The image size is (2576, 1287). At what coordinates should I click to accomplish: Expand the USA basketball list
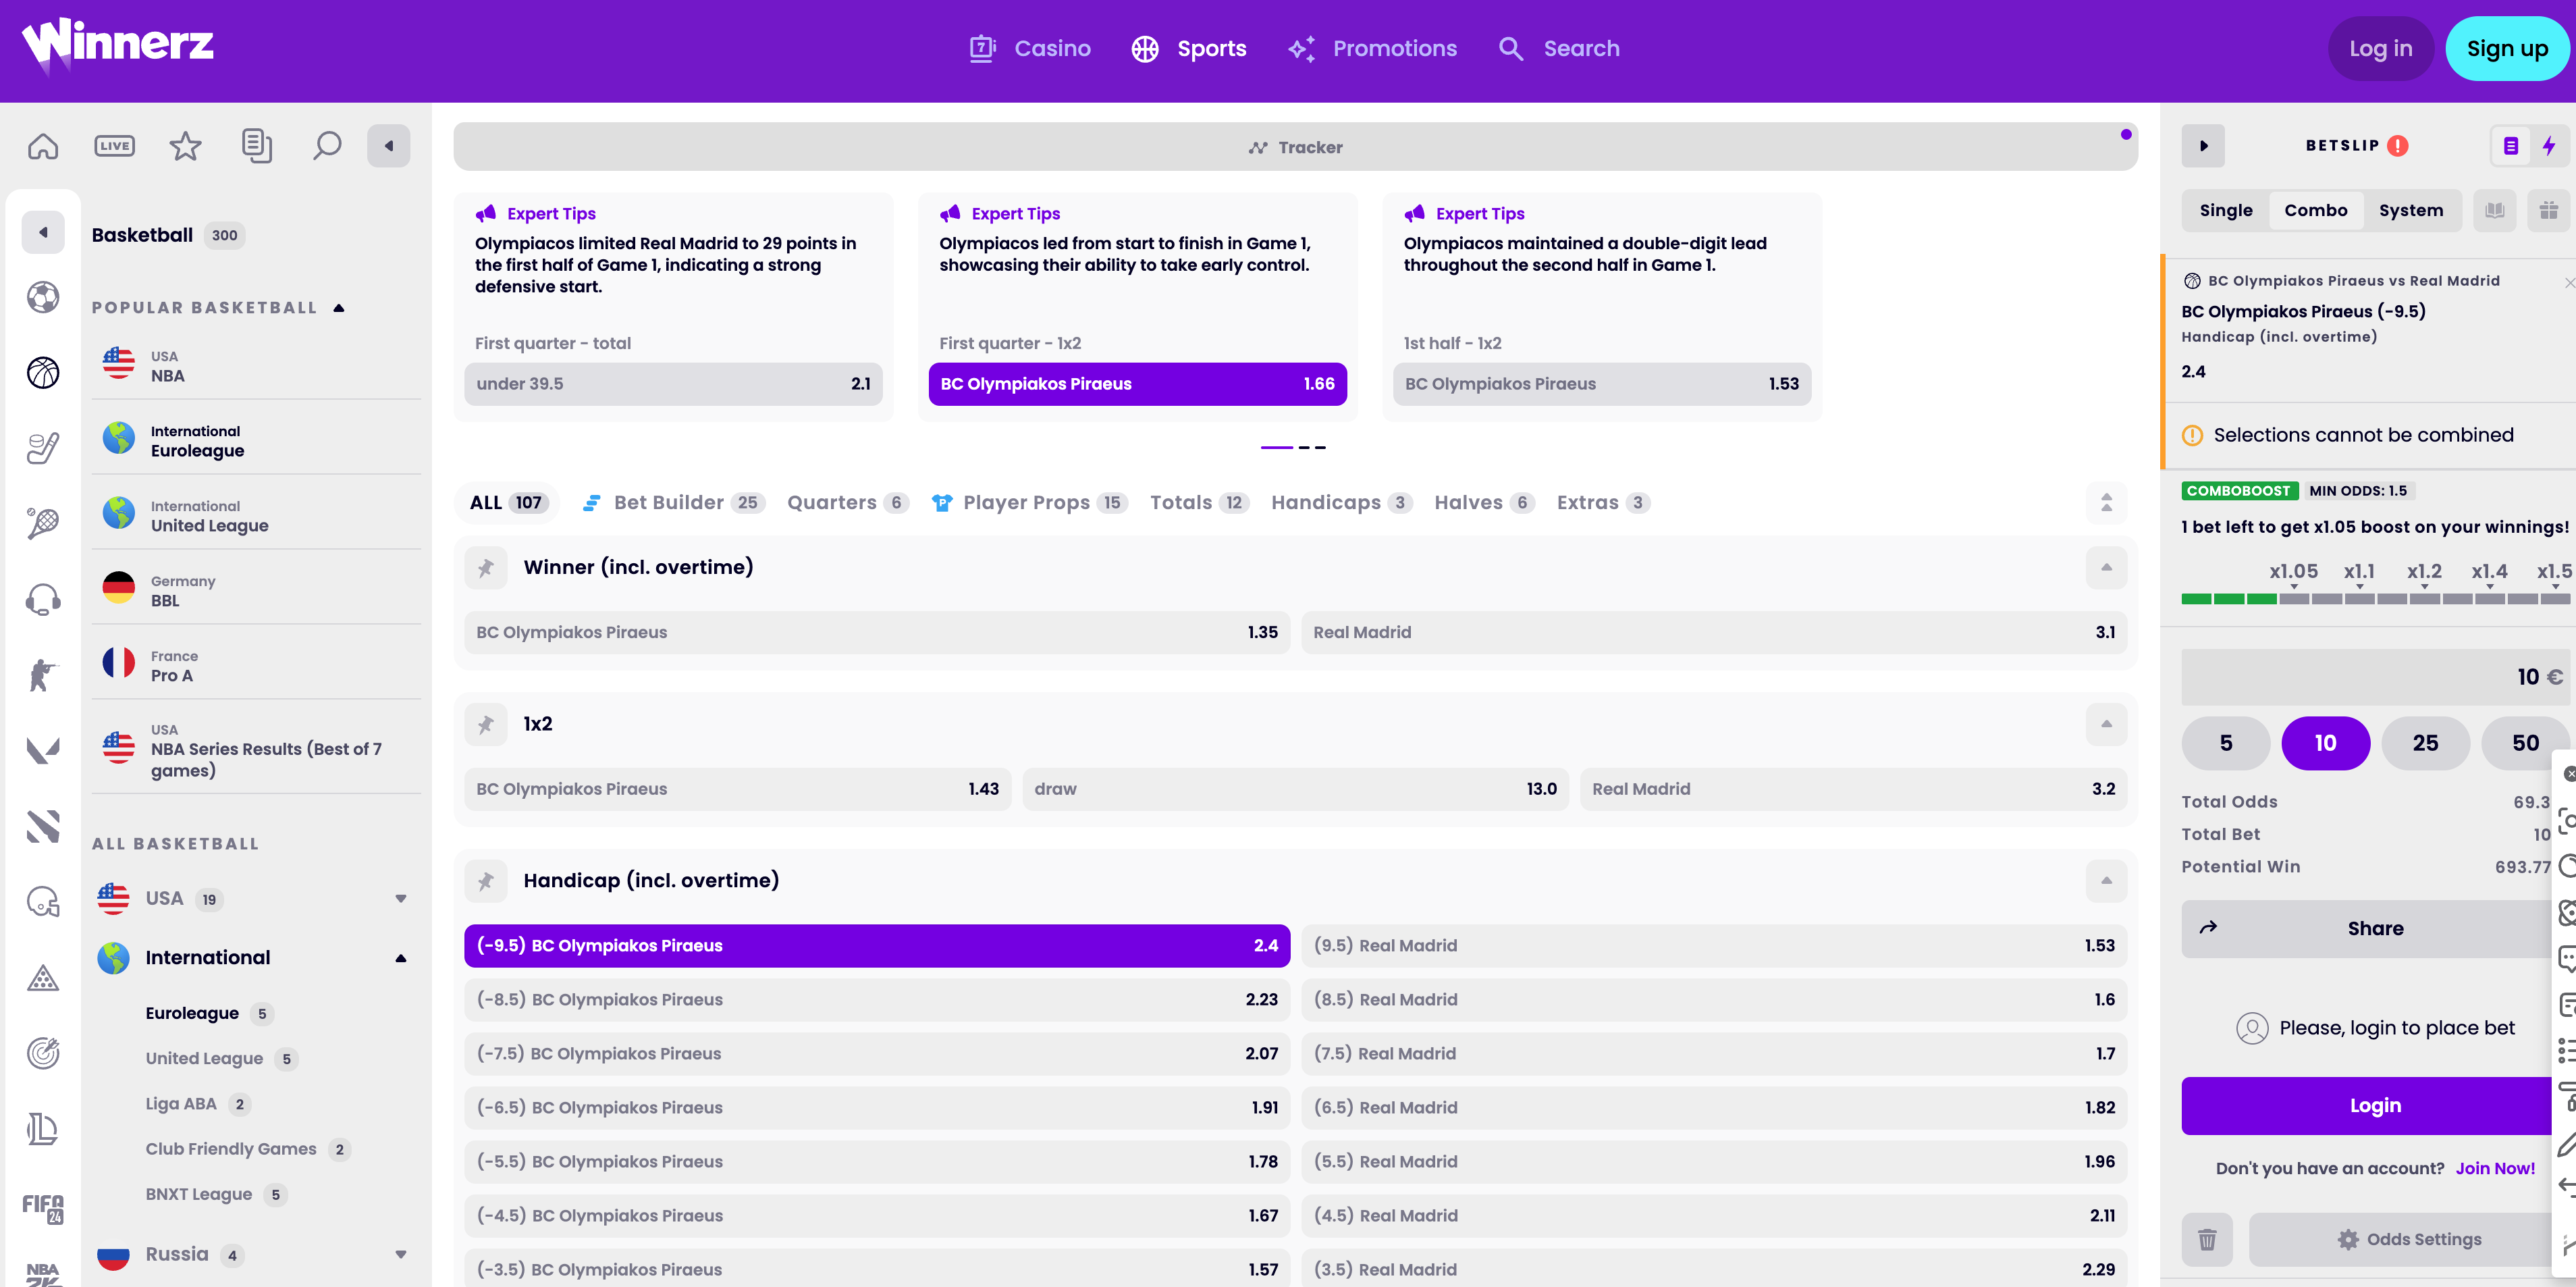click(x=401, y=899)
